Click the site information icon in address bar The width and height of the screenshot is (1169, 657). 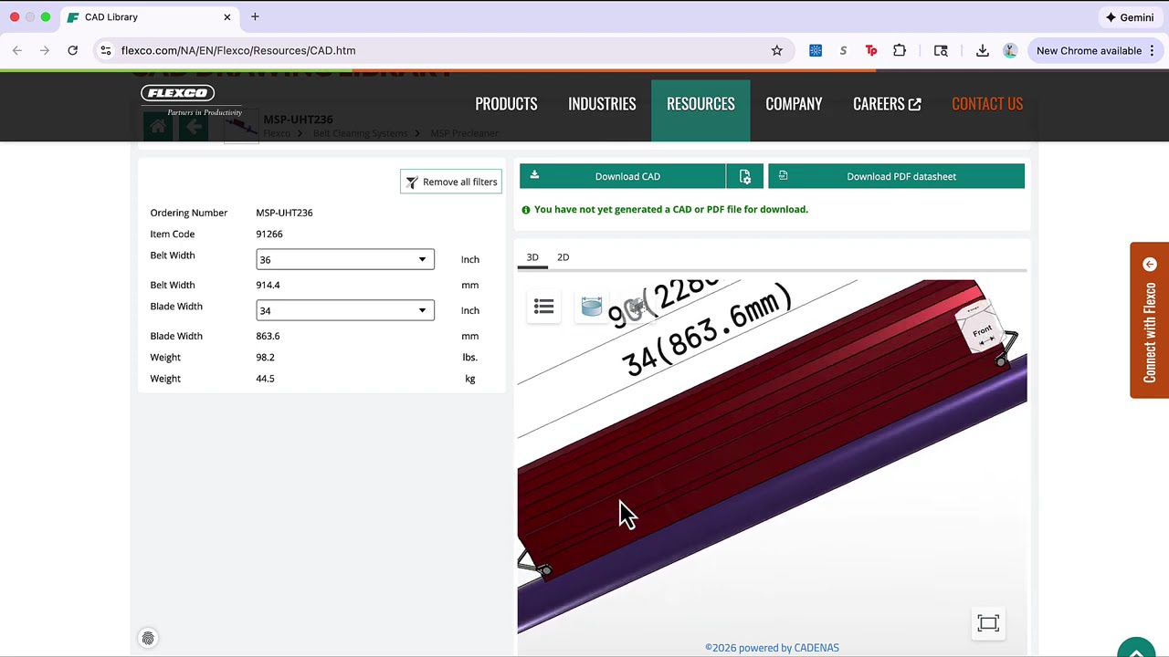[106, 50]
